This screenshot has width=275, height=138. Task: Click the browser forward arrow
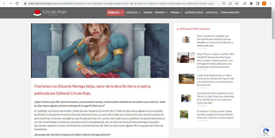(10, 3)
